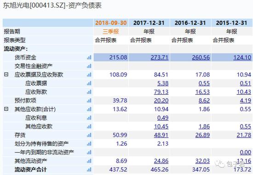This screenshot has height=175, width=253.
Task: Select the 报表类型 row label
Action: point(15,40)
